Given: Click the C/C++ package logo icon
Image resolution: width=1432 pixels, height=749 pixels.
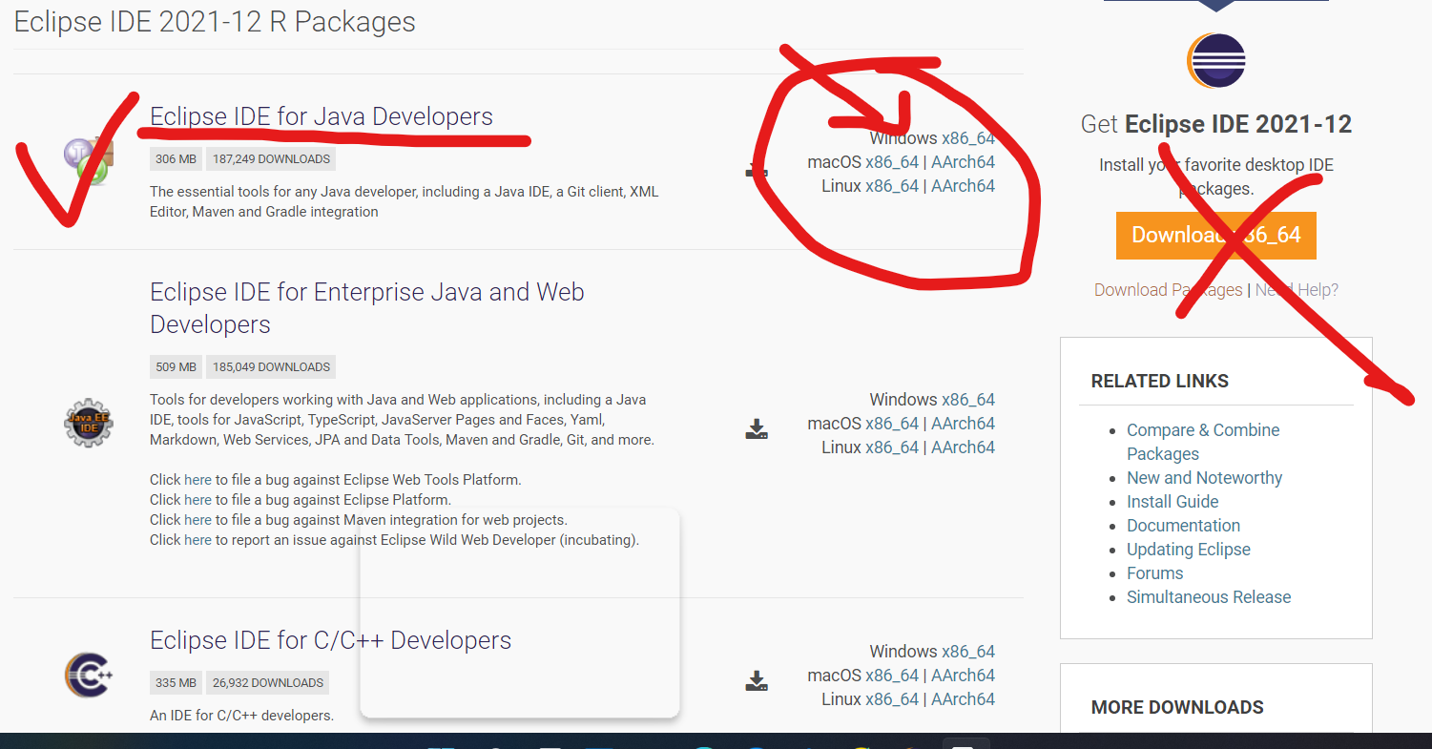Looking at the screenshot, I should tap(89, 676).
